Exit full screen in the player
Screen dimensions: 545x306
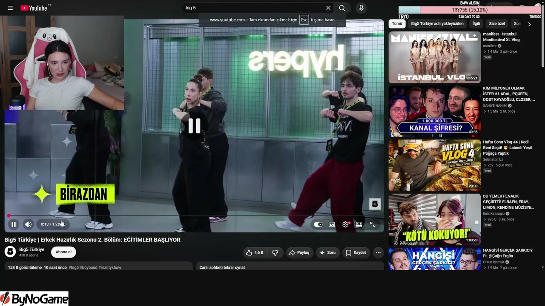tap(373, 224)
